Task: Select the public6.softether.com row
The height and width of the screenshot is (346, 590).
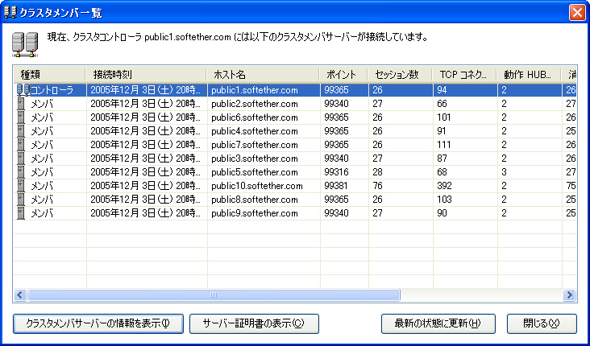Action: click(295, 117)
